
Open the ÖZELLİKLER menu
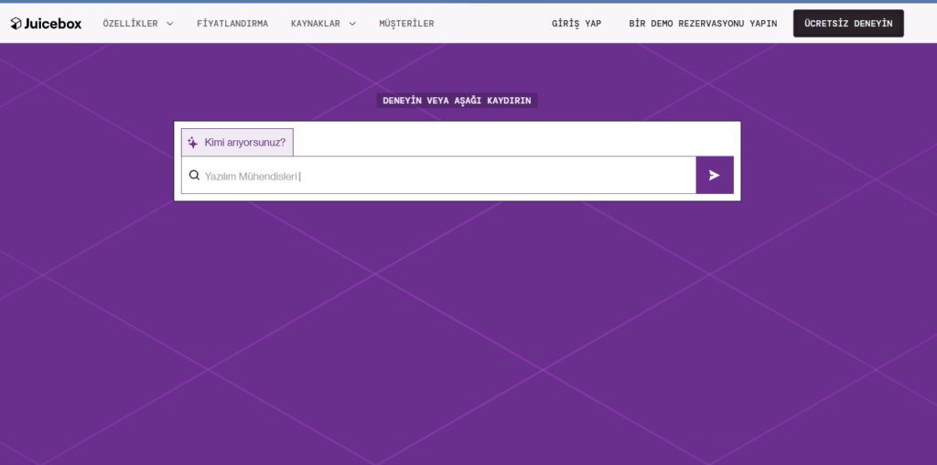(131, 24)
